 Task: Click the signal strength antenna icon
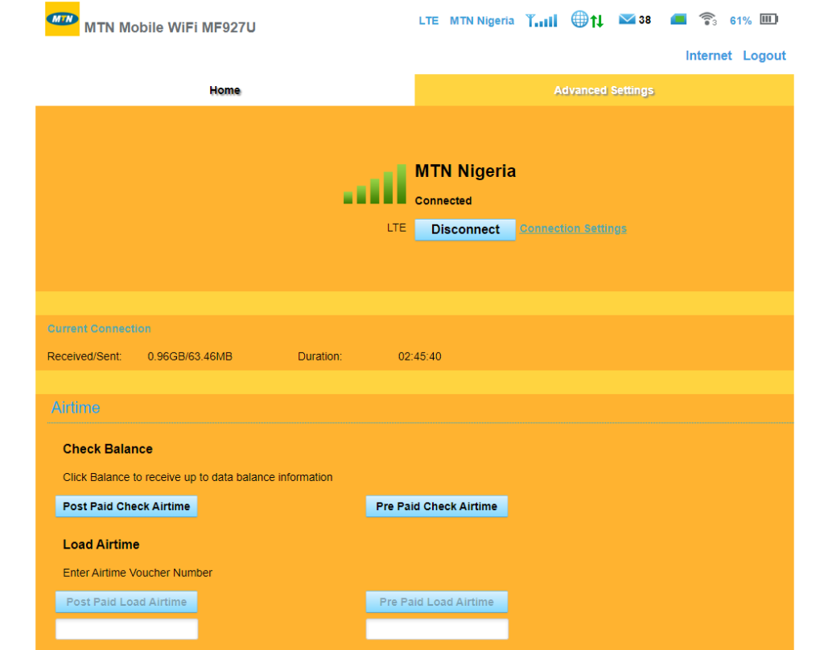(542, 20)
